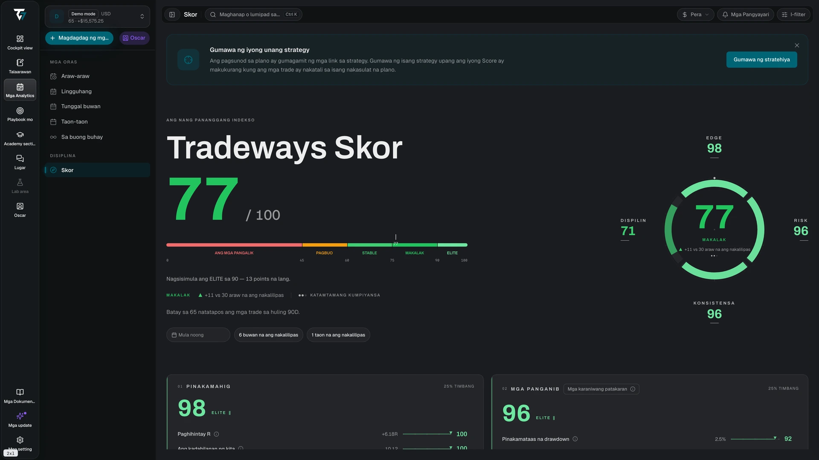Click the bell icon in Mga Pangyayari
Viewport: 819px width, 460px height.
[725, 14]
